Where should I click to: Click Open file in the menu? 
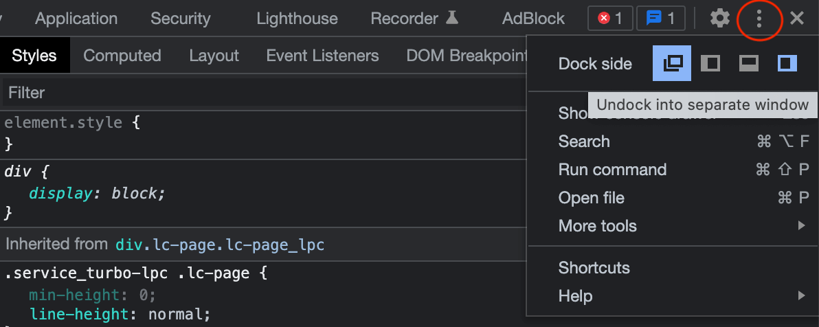coord(592,198)
